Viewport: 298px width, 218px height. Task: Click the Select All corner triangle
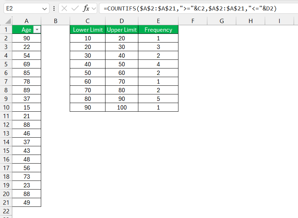coord(8,21)
